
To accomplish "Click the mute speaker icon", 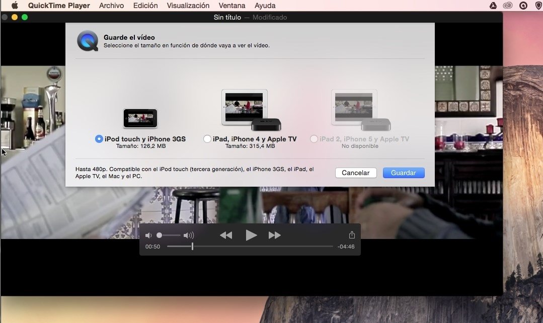I will coord(148,235).
